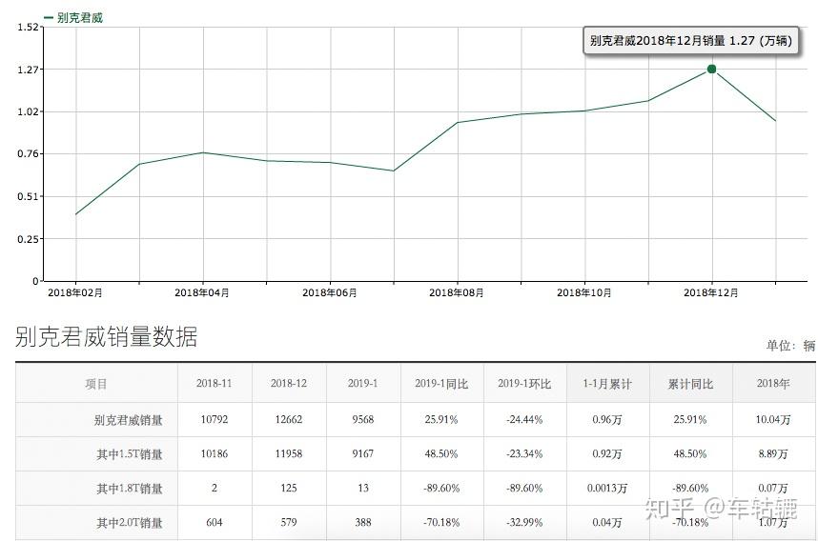
Task: Click the tooltip 别克君威2018年12月销量 1.27
Action: 690,41
